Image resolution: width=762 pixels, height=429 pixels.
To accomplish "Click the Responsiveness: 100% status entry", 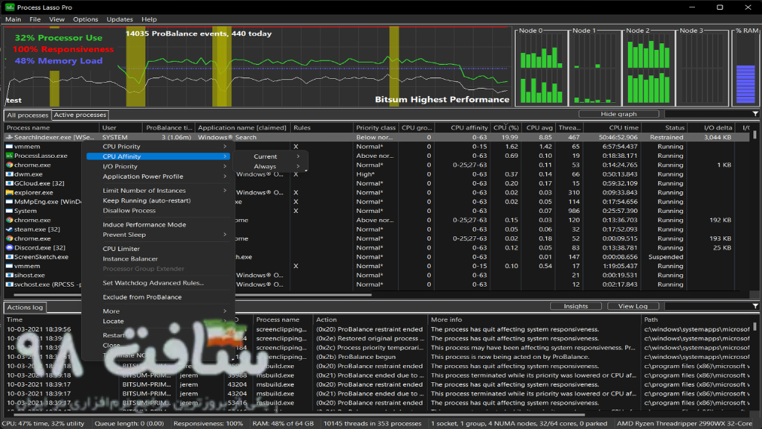I will [208, 424].
